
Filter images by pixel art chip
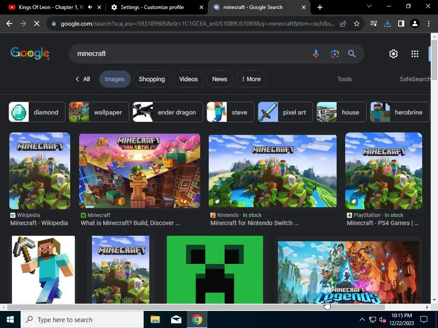point(285,112)
